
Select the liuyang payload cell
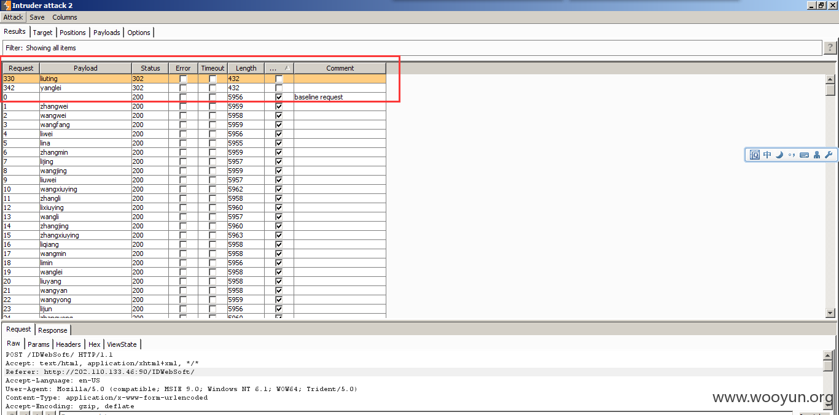coord(85,281)
